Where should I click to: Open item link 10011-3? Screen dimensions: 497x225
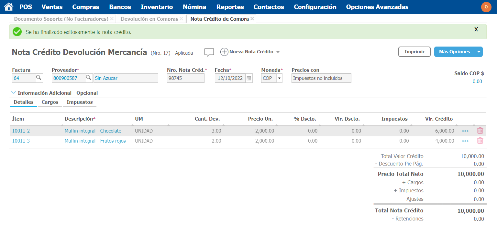click(x=21, y=141)
